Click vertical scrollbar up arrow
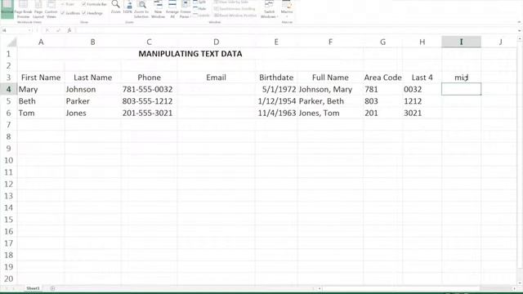Viewport: 523px width, 294px height. click(x=520, y=39)
